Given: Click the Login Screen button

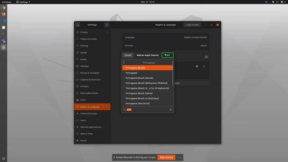Looking at the screenshot, I should pos(192,25).
